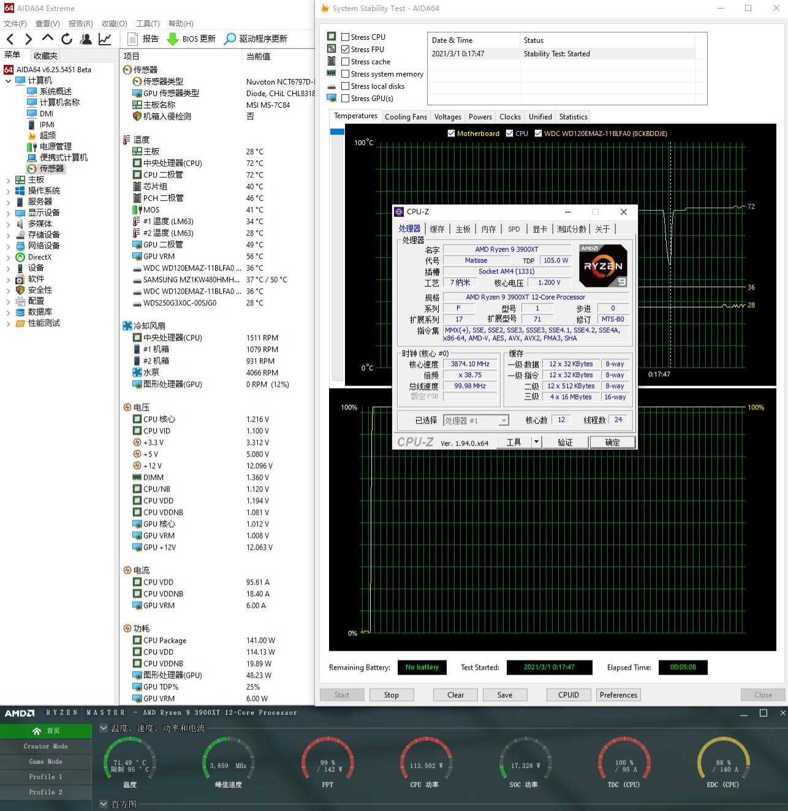The height and width of the screenshot is (811, 788).
Task: Open the 工具(T) menu
Action: pyautogui.click(x=148, y=24)
